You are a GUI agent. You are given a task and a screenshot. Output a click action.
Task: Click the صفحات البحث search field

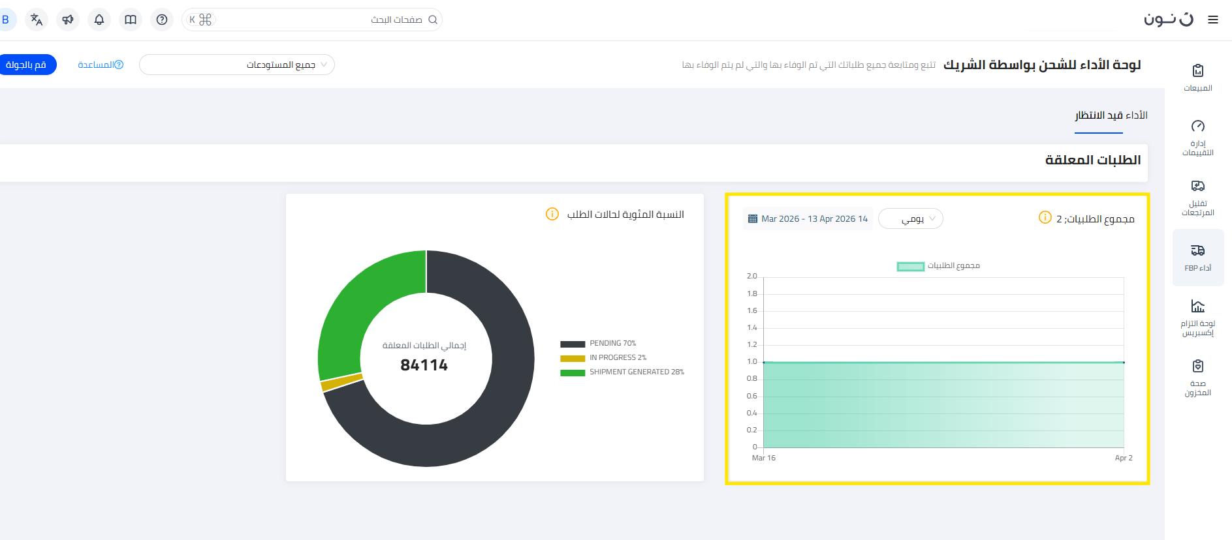point(326,20)
